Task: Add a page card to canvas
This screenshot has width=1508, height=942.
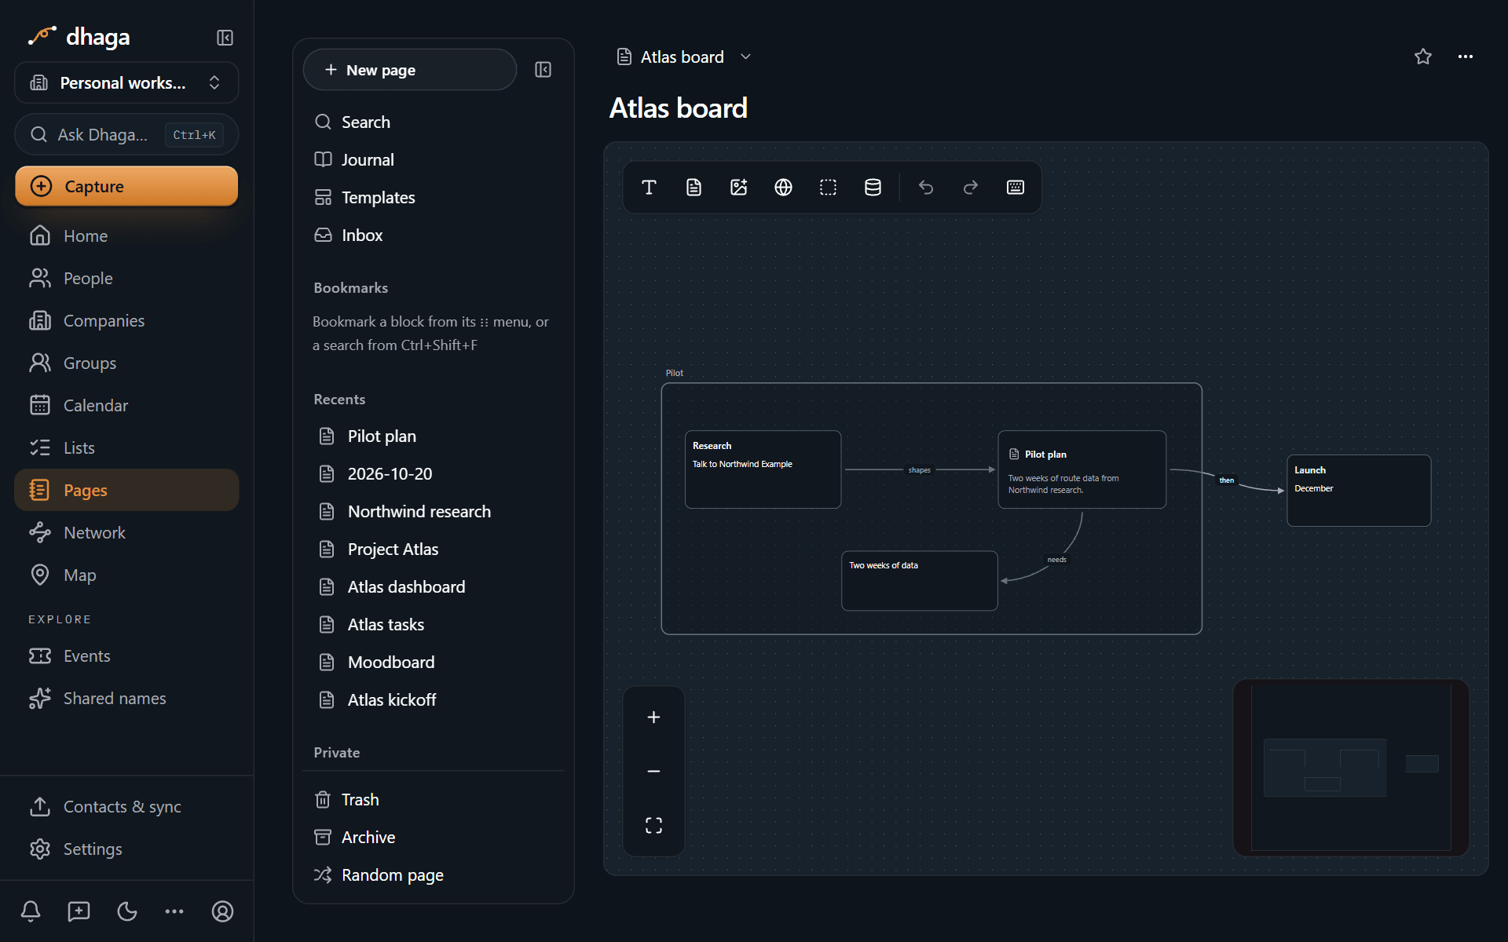Action: pyautogui.click(x=694, y=187)
